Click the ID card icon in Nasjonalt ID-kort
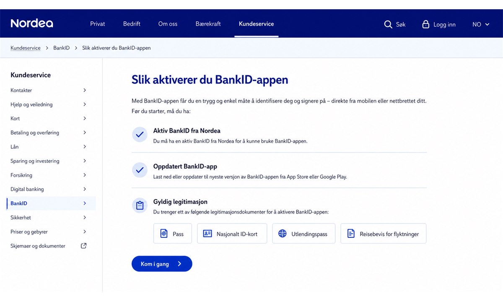The height and width of the screenshot is (302, 503). (x=207, y=234)
